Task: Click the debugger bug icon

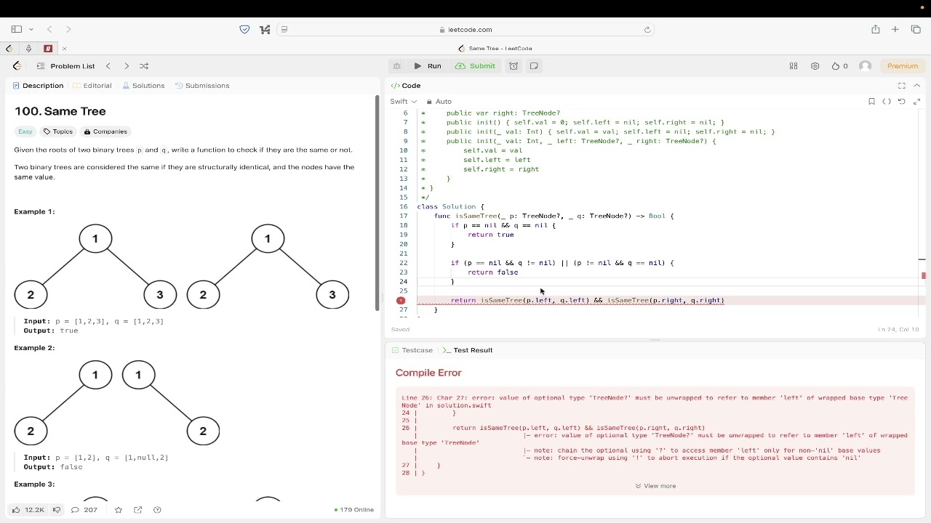Action: tap(397, 66)
